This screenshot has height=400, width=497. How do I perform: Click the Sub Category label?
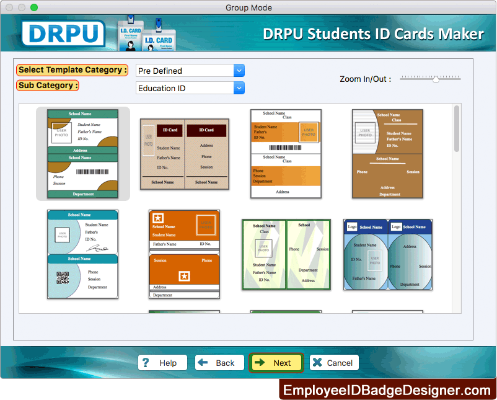pos(47,86)
